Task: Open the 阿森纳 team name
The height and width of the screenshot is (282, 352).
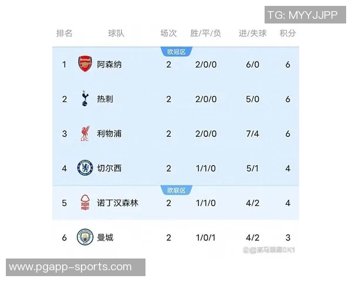Action: [109, 64]
